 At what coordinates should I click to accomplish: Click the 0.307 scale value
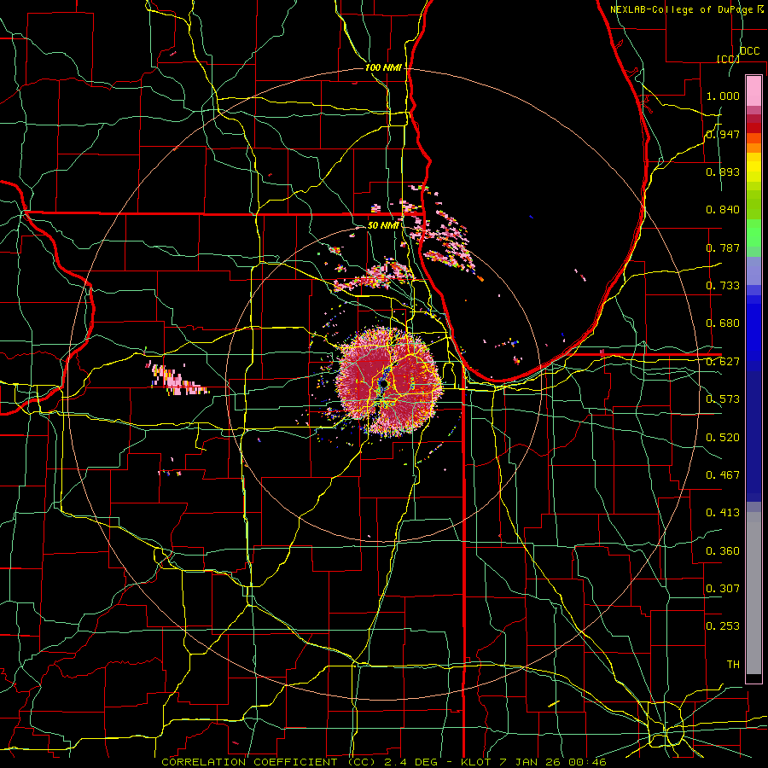(x=723, y=589)
